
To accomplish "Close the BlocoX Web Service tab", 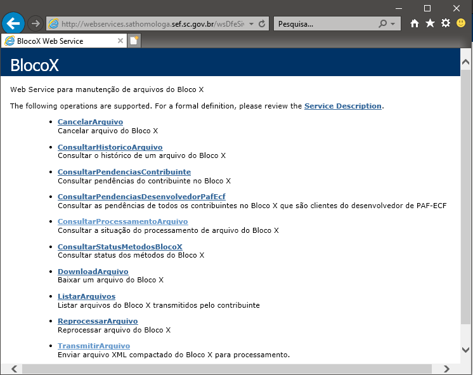I will (120, 41).
